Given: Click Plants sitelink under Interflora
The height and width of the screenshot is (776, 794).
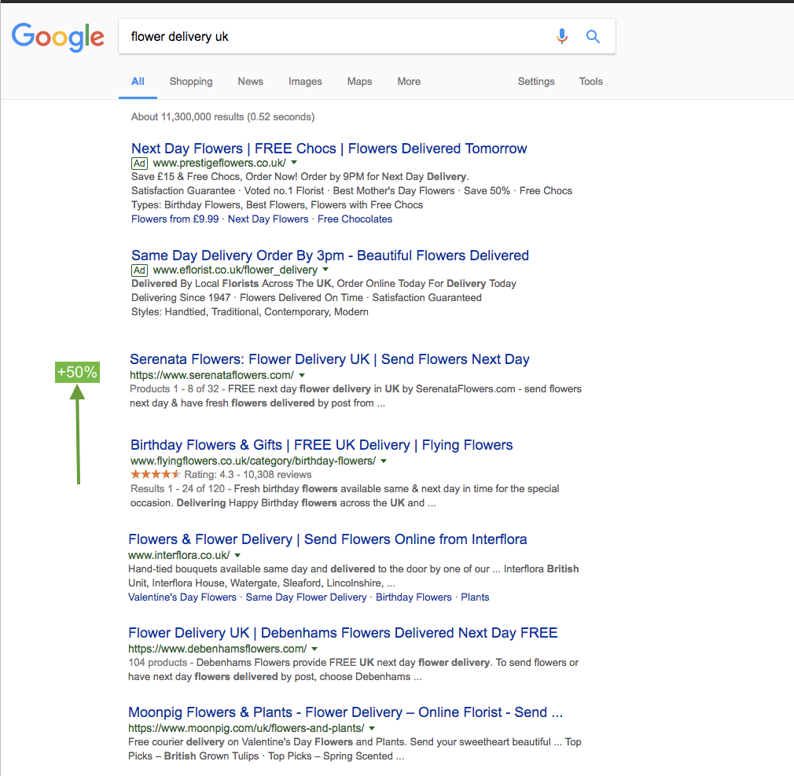Looking at the screenshot, I should pos(475,598).
